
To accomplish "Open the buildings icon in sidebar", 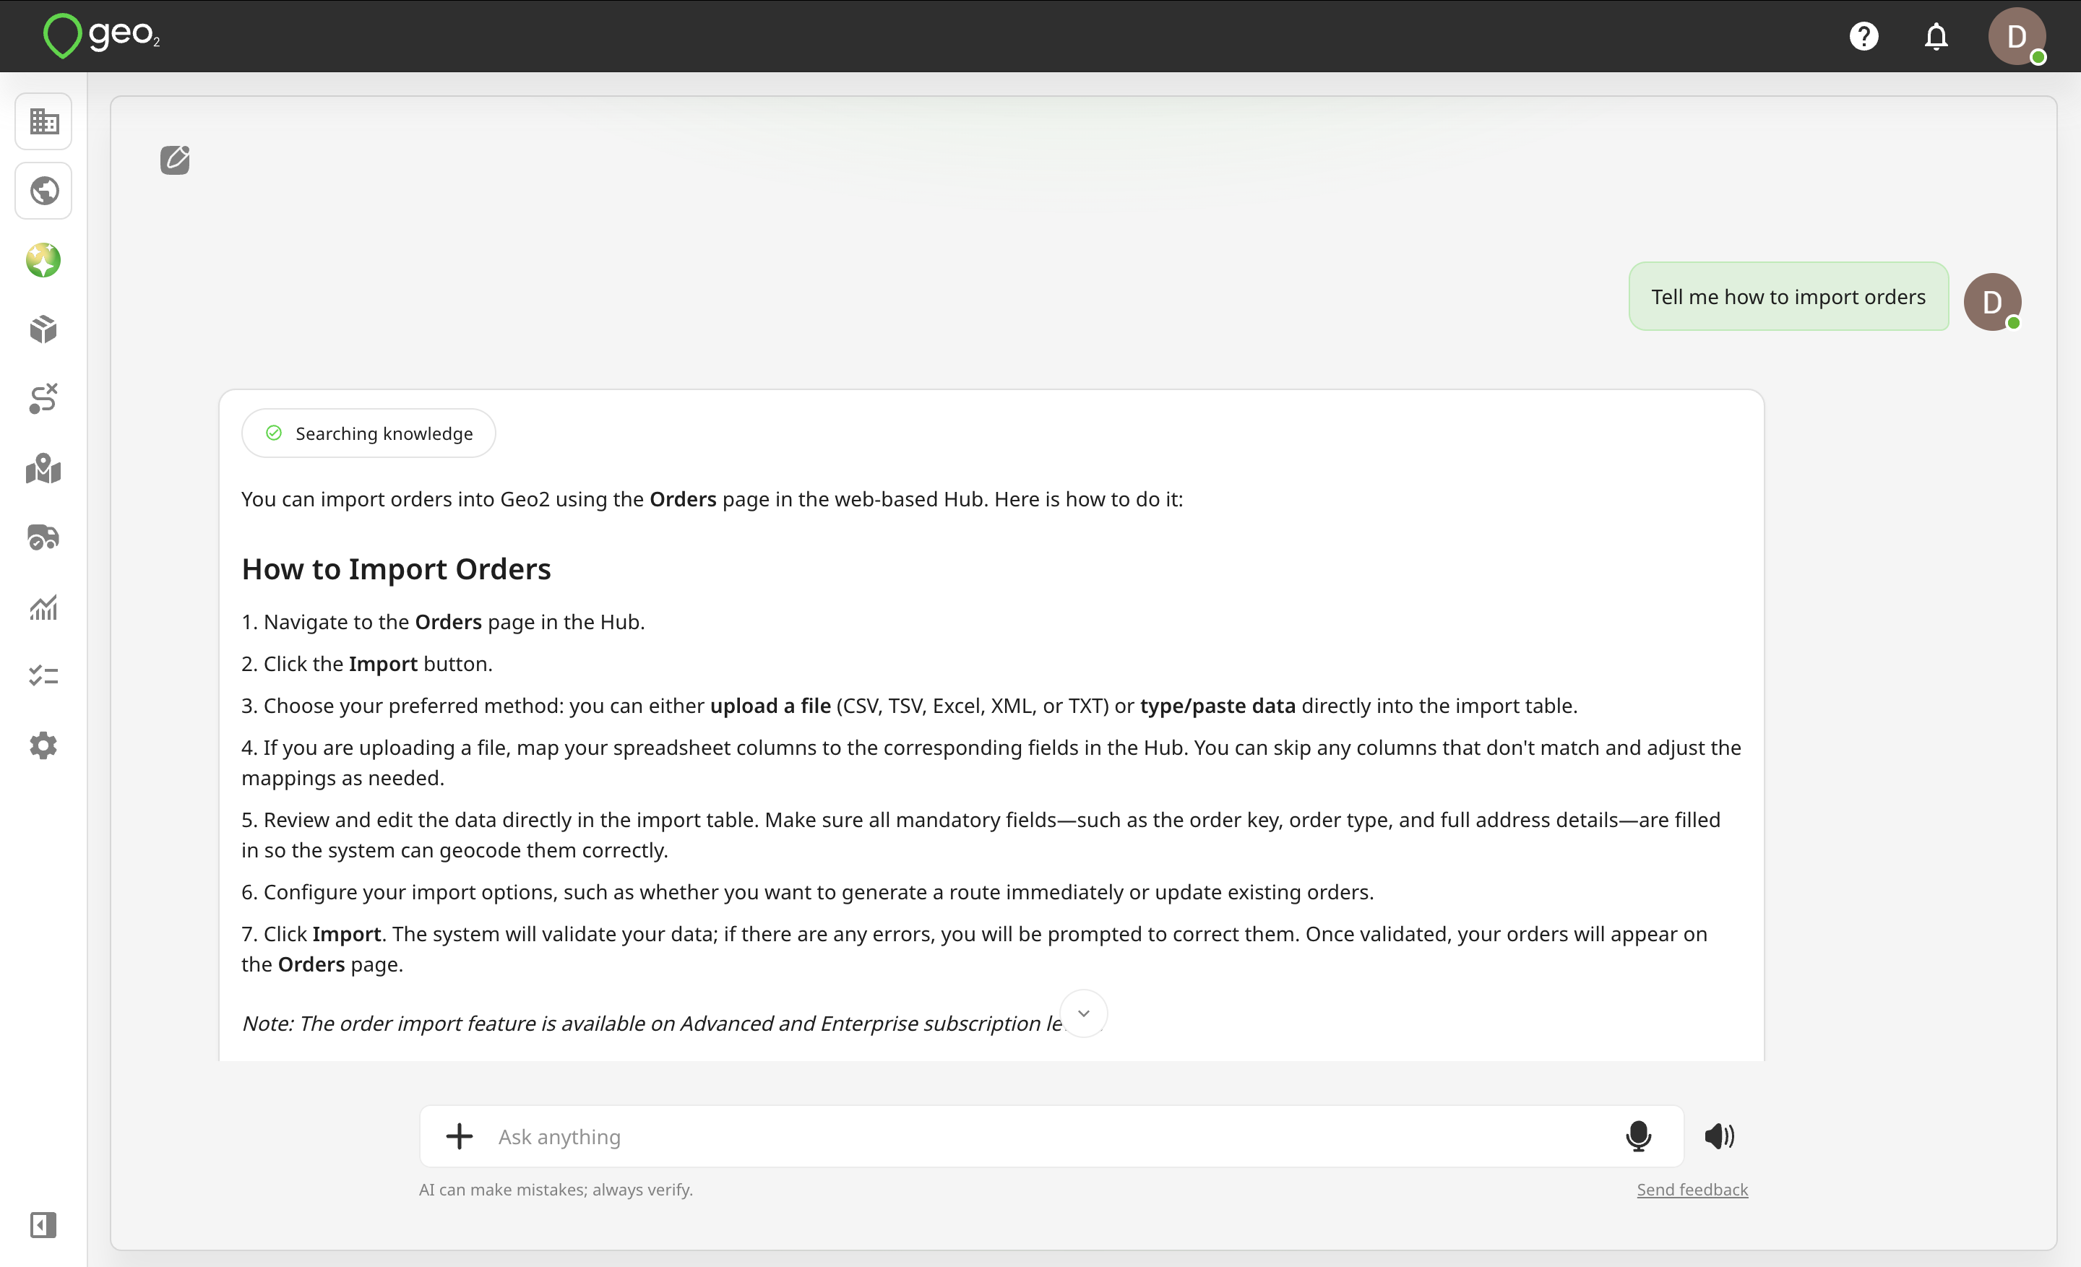I will [43, 121].
